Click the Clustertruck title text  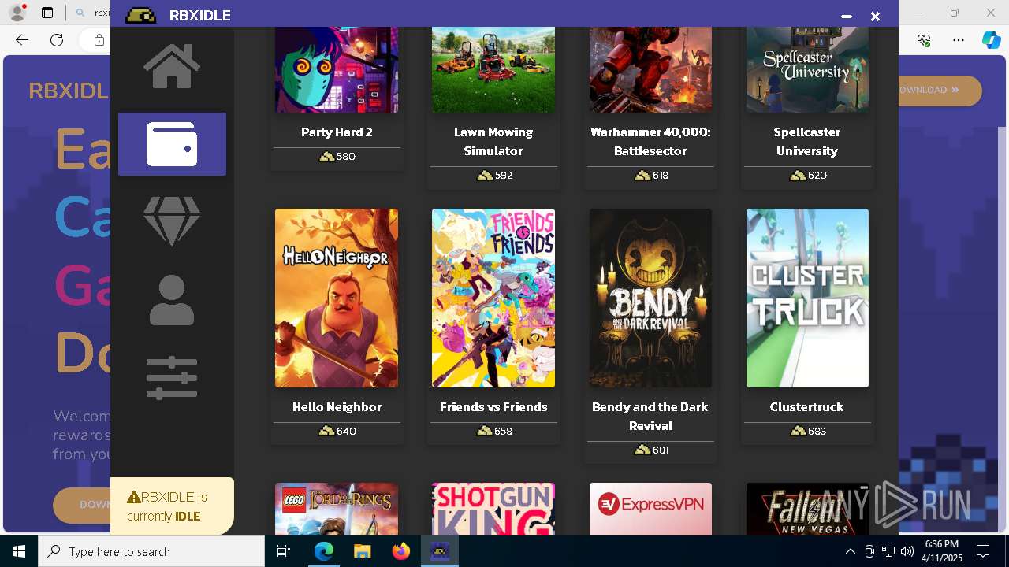click(807, 407)
